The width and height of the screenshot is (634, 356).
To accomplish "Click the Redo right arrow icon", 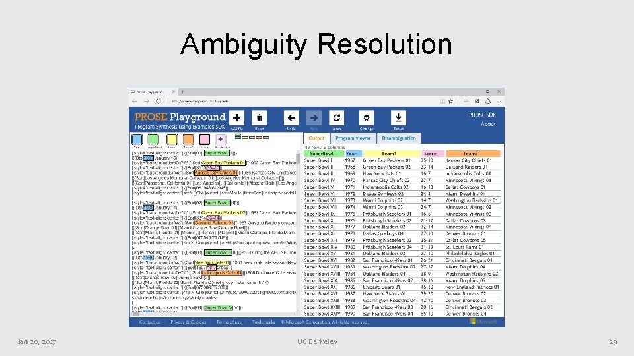I will coord(314,118).
